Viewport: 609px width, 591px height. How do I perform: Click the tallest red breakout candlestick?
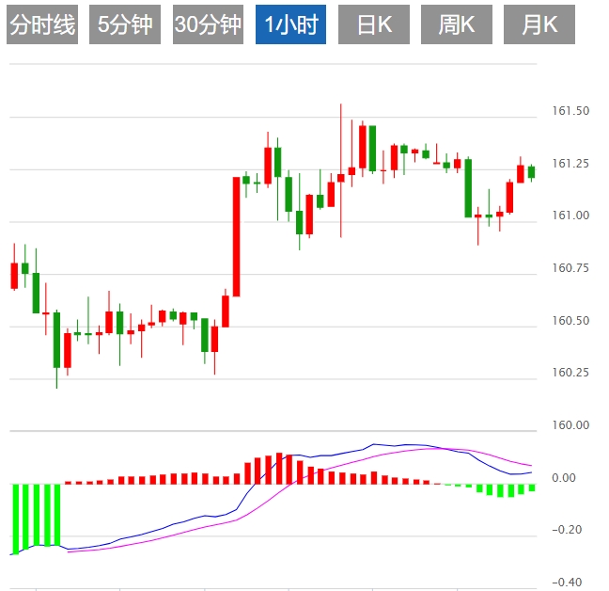236,236
